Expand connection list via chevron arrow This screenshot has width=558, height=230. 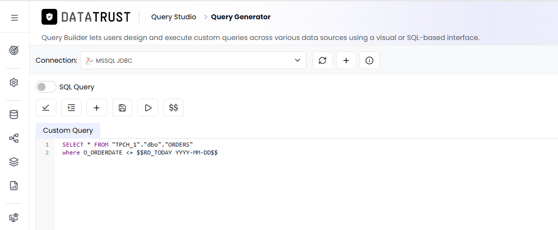click(298, 60)
